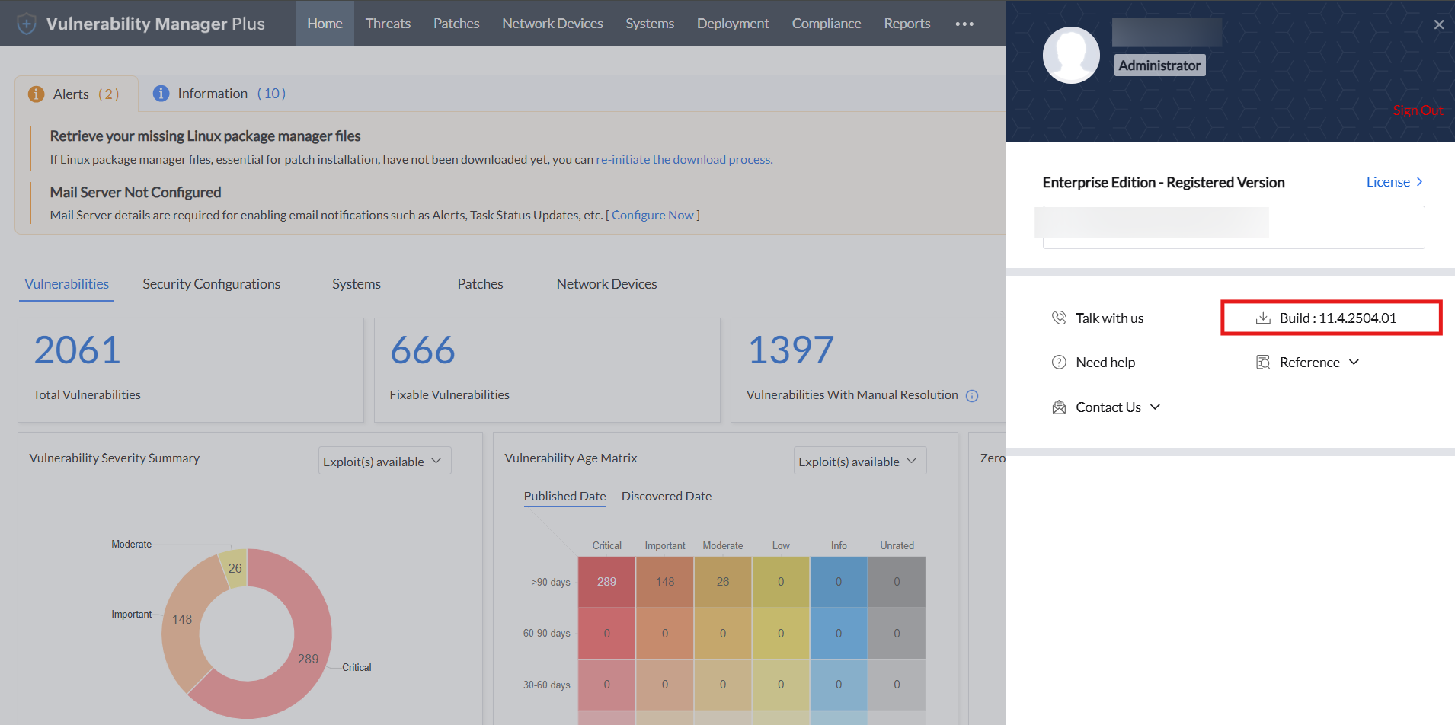The image size is (1455, 725).
Task: Click the Enterprise Edition - Registered Version heading
Action: pyautogui.click(x=1163, y=183)
